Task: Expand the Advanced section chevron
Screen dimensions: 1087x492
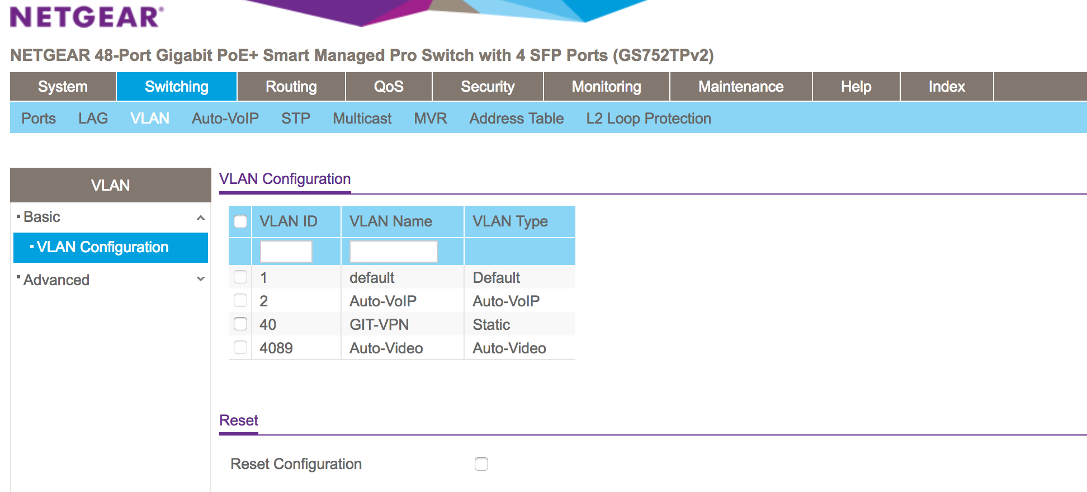Action: 201,279
